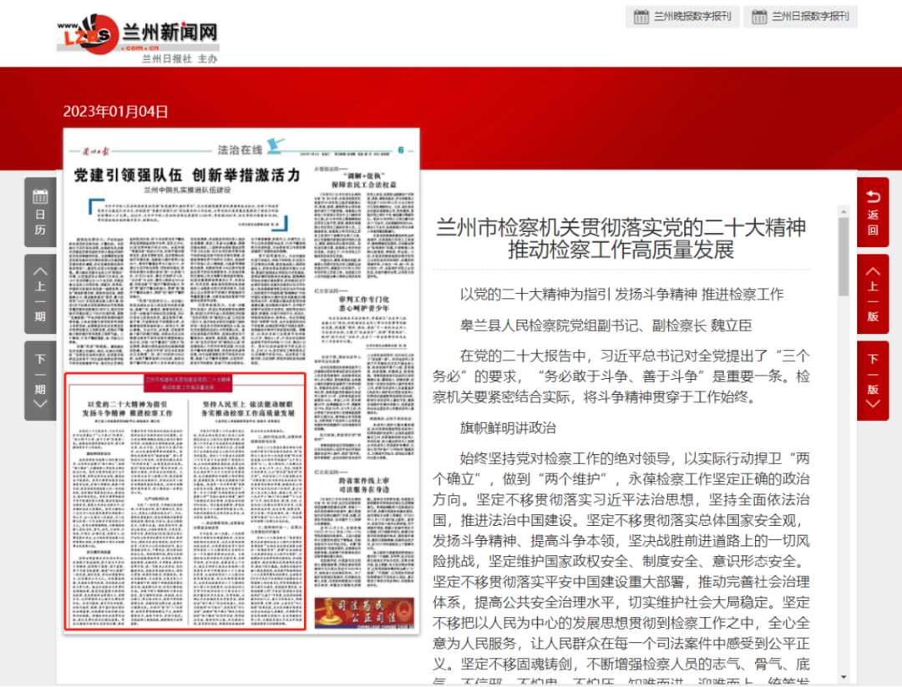Click the up chevron on 上一版
Viewport: 902px width, 687px height.
click(872, 270)
